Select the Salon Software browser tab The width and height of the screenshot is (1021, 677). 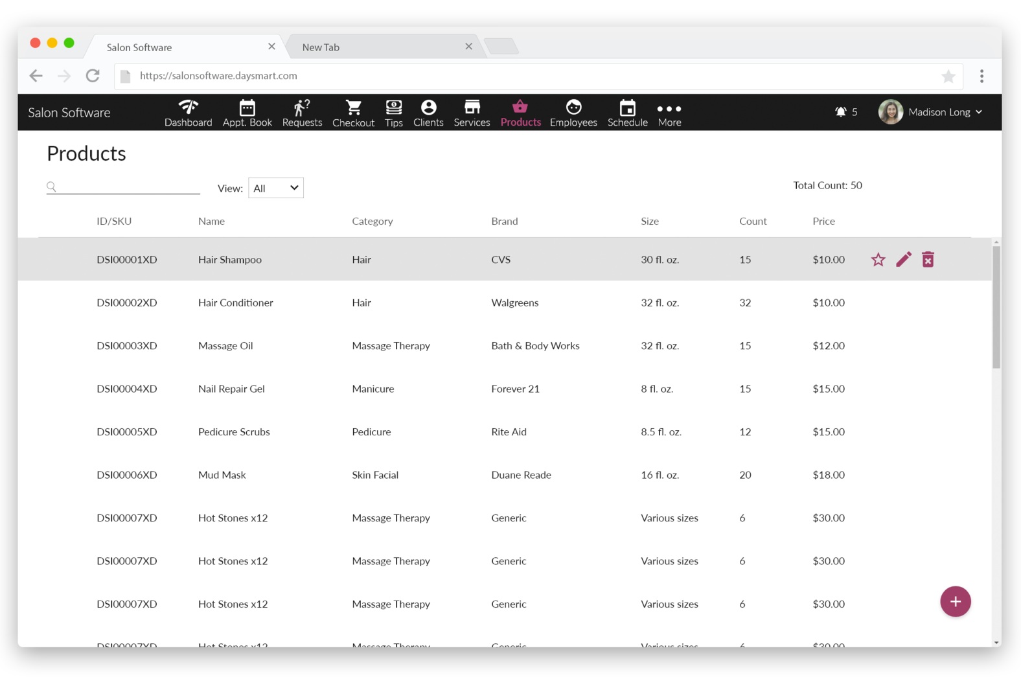185,47
